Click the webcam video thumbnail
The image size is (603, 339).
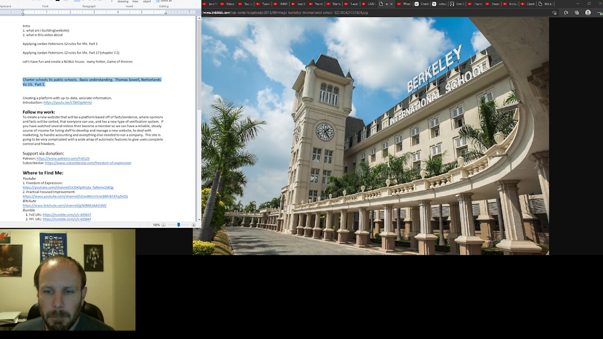[68, 280]
